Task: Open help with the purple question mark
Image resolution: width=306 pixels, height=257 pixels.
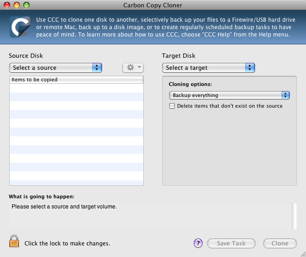Action: pos(198,243)
